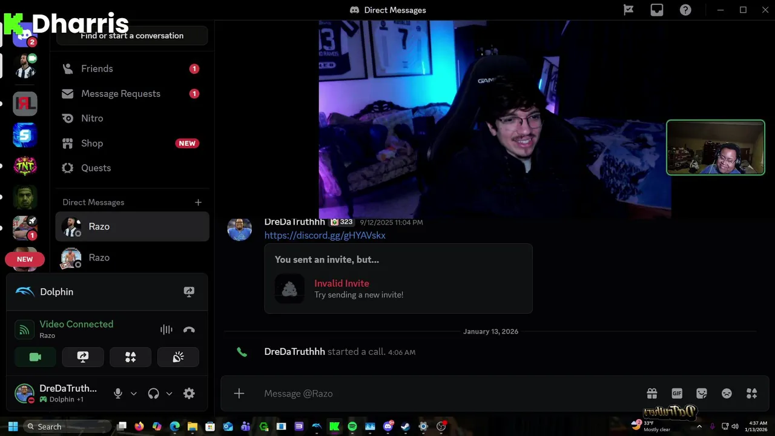Select the selected Razo direct message
The width and height of the screenshot is (775, 436).
132,226
